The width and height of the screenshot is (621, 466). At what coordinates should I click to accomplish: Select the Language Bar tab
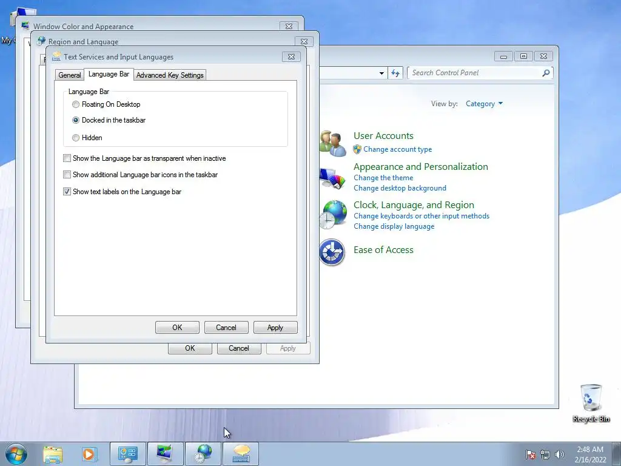(x=109, y=74)
